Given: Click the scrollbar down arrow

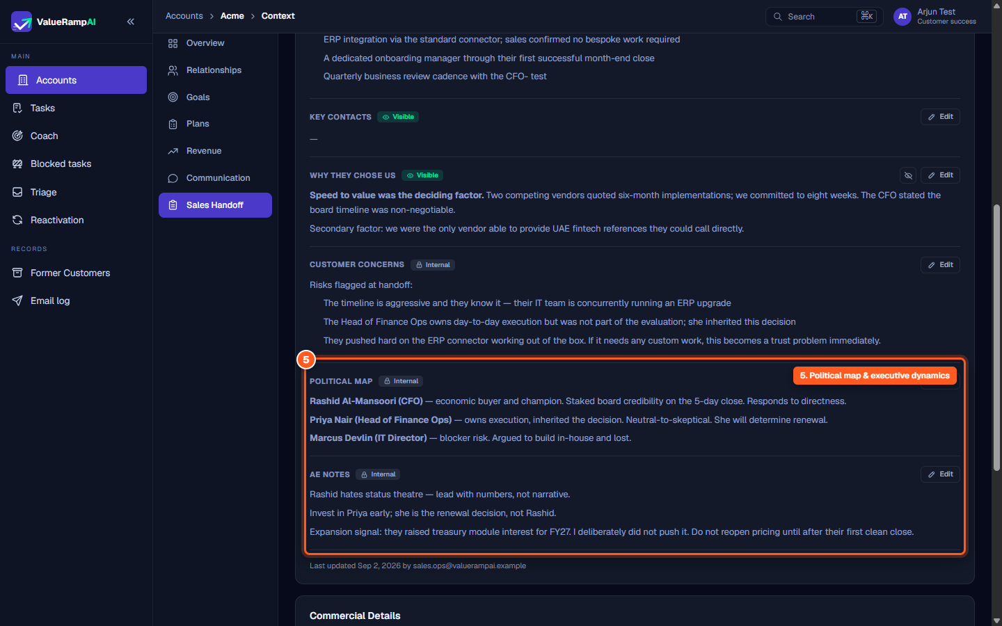Looking at the screenshot, I should 996,620.
